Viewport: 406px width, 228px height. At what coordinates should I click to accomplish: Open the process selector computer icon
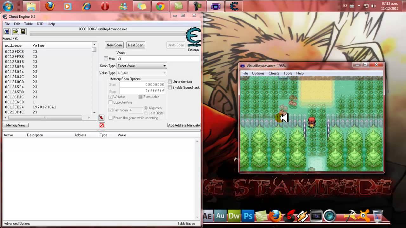pyautogui.click(x=7, y=32)
